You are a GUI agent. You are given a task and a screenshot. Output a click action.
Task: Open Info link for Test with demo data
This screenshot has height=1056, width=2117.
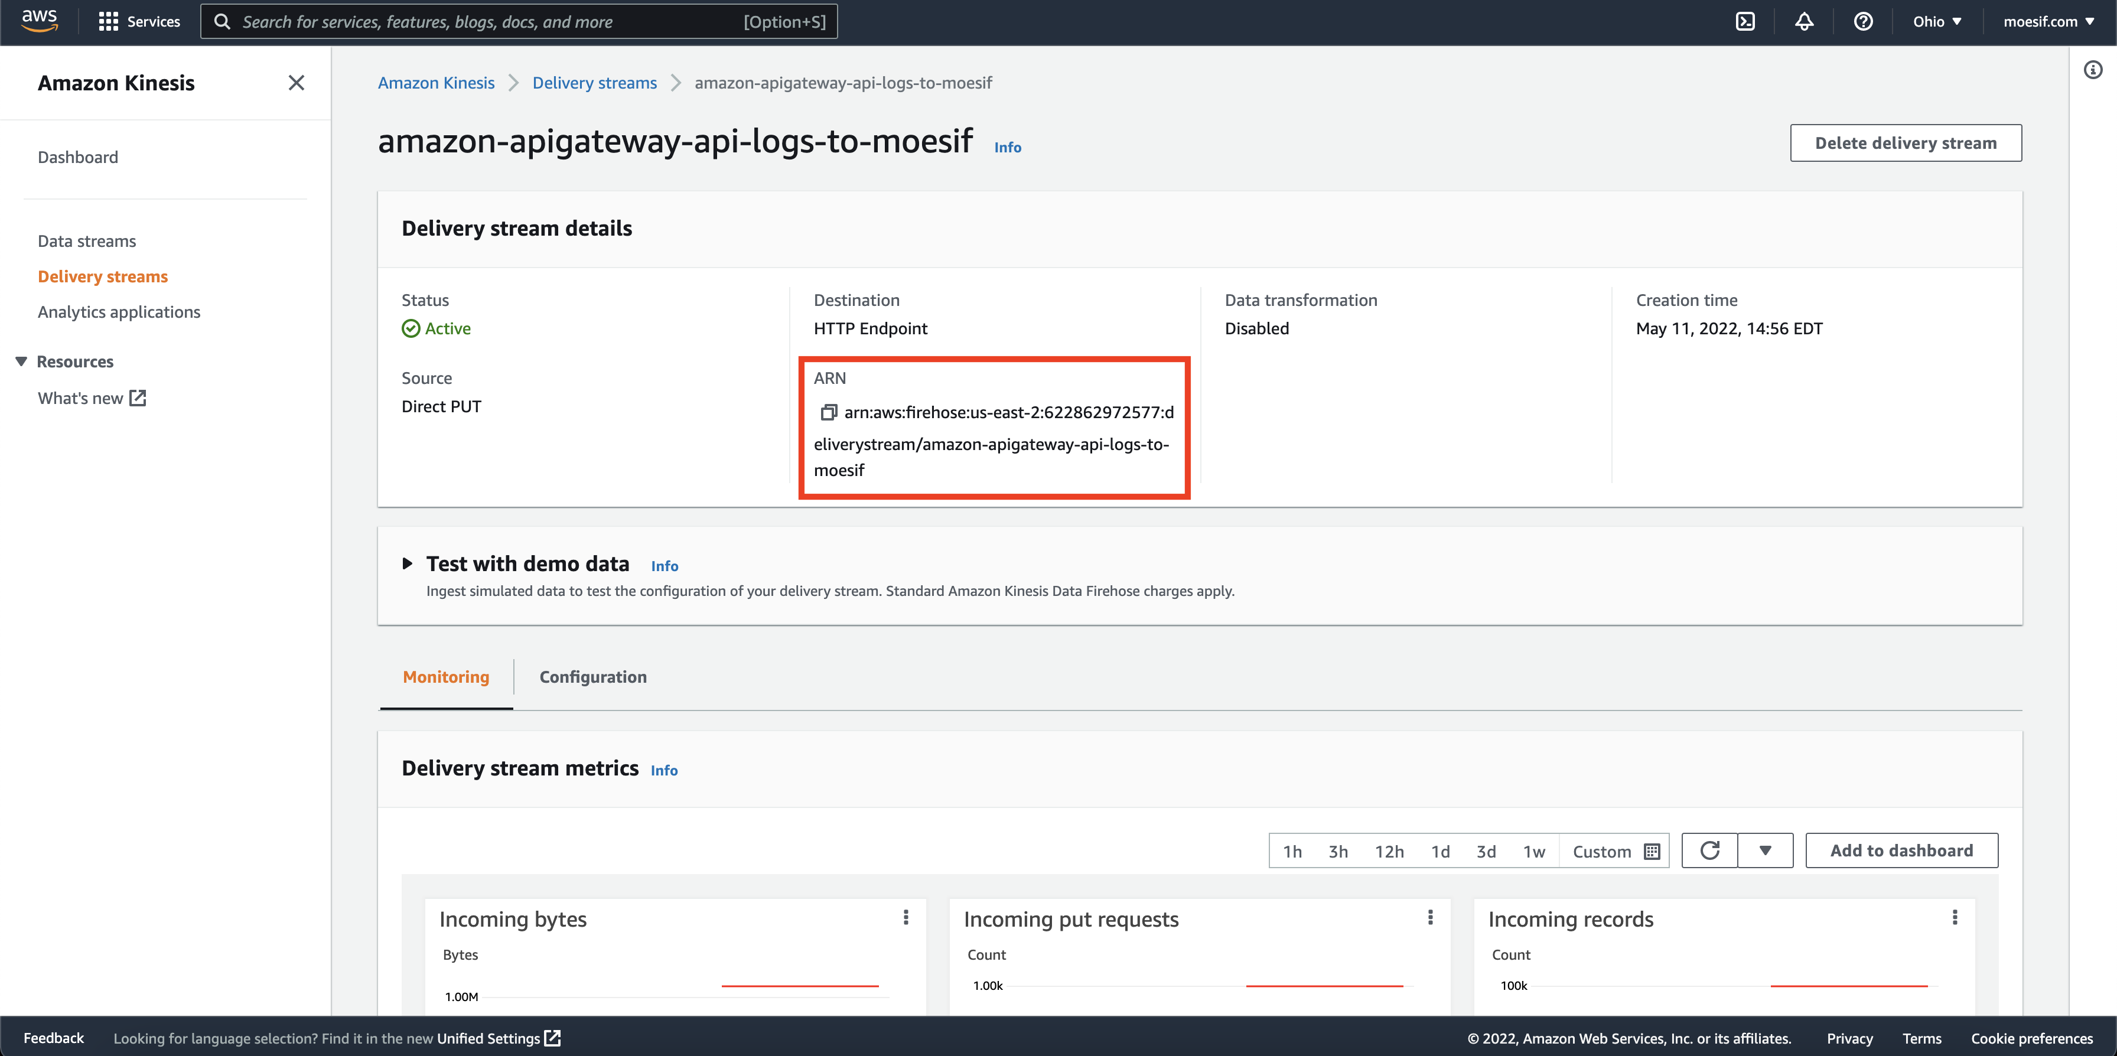pos(665,566)
